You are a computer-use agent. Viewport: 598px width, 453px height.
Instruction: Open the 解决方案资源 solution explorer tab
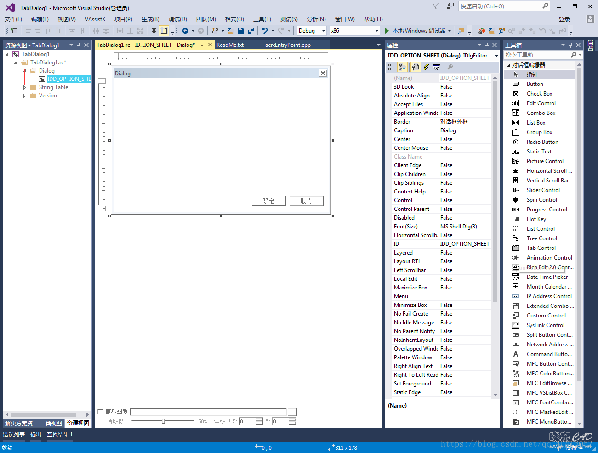click(21, 423)
